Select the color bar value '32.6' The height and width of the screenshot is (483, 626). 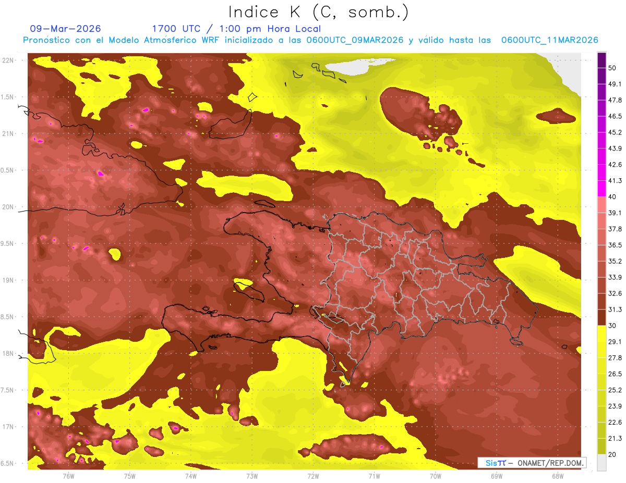tap(615, 293)
